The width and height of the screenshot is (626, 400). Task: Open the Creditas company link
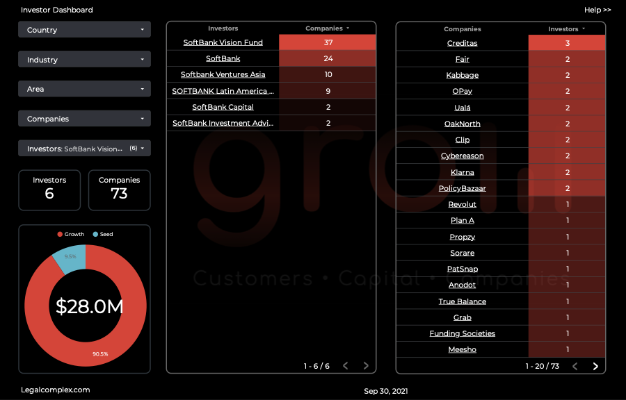click(462, 42)
